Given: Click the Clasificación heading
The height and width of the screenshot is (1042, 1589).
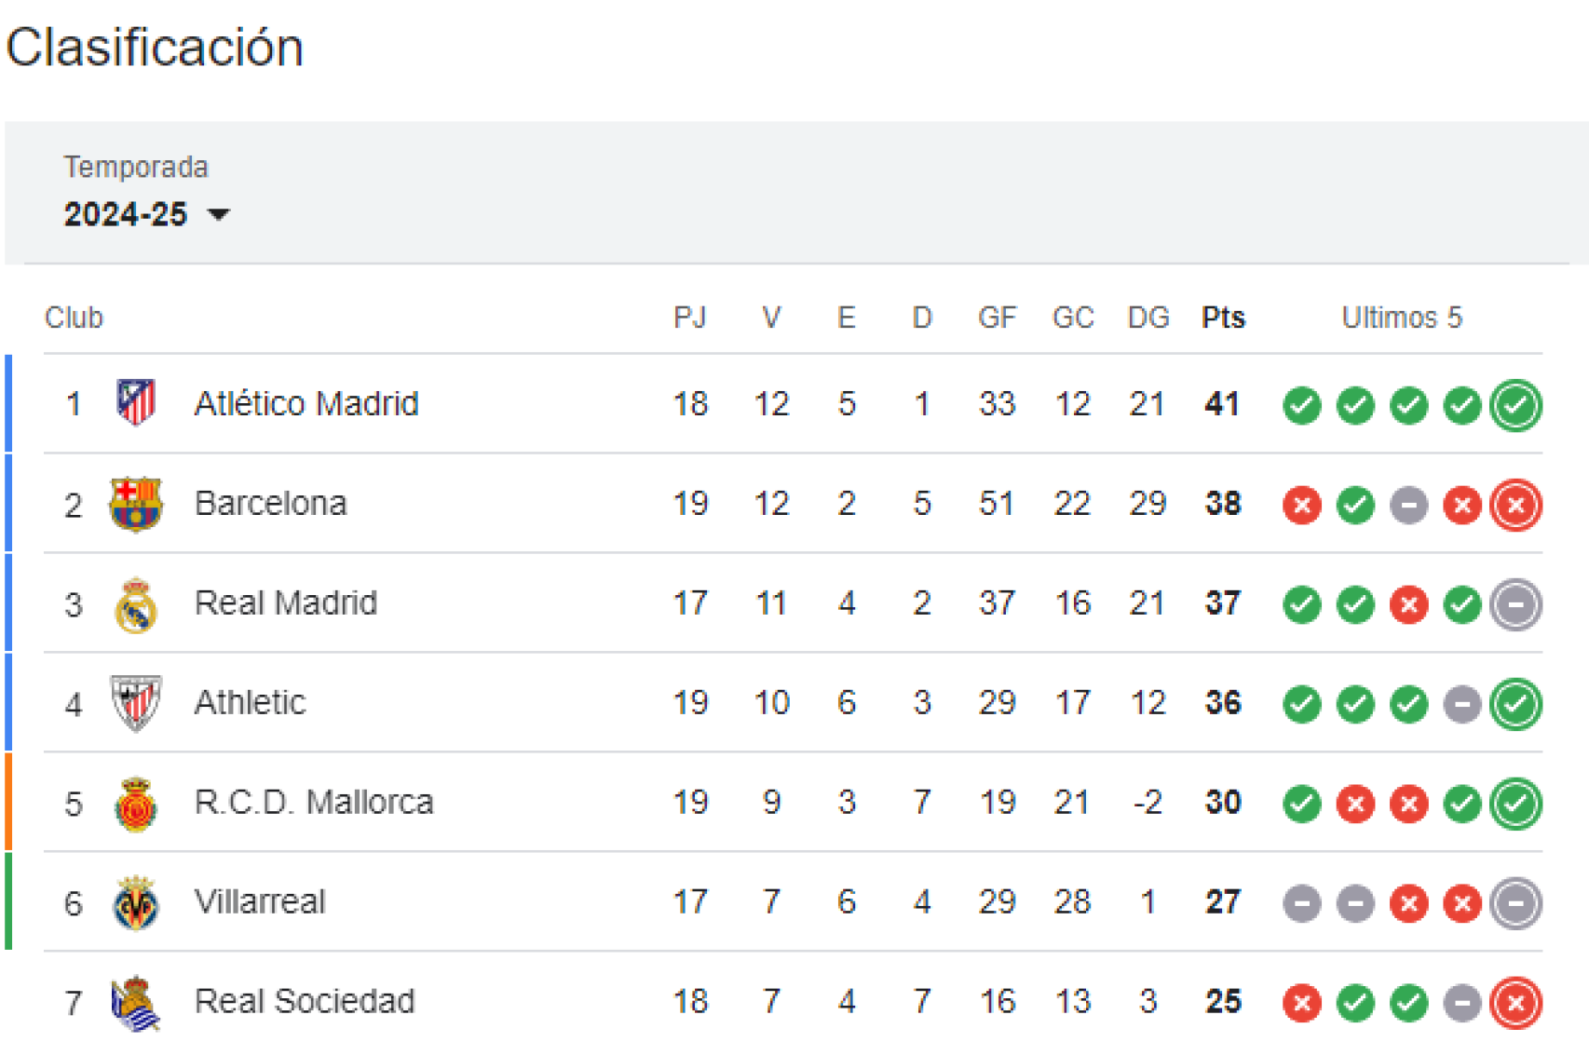Looking at the screenshot, I should (155, 48).
